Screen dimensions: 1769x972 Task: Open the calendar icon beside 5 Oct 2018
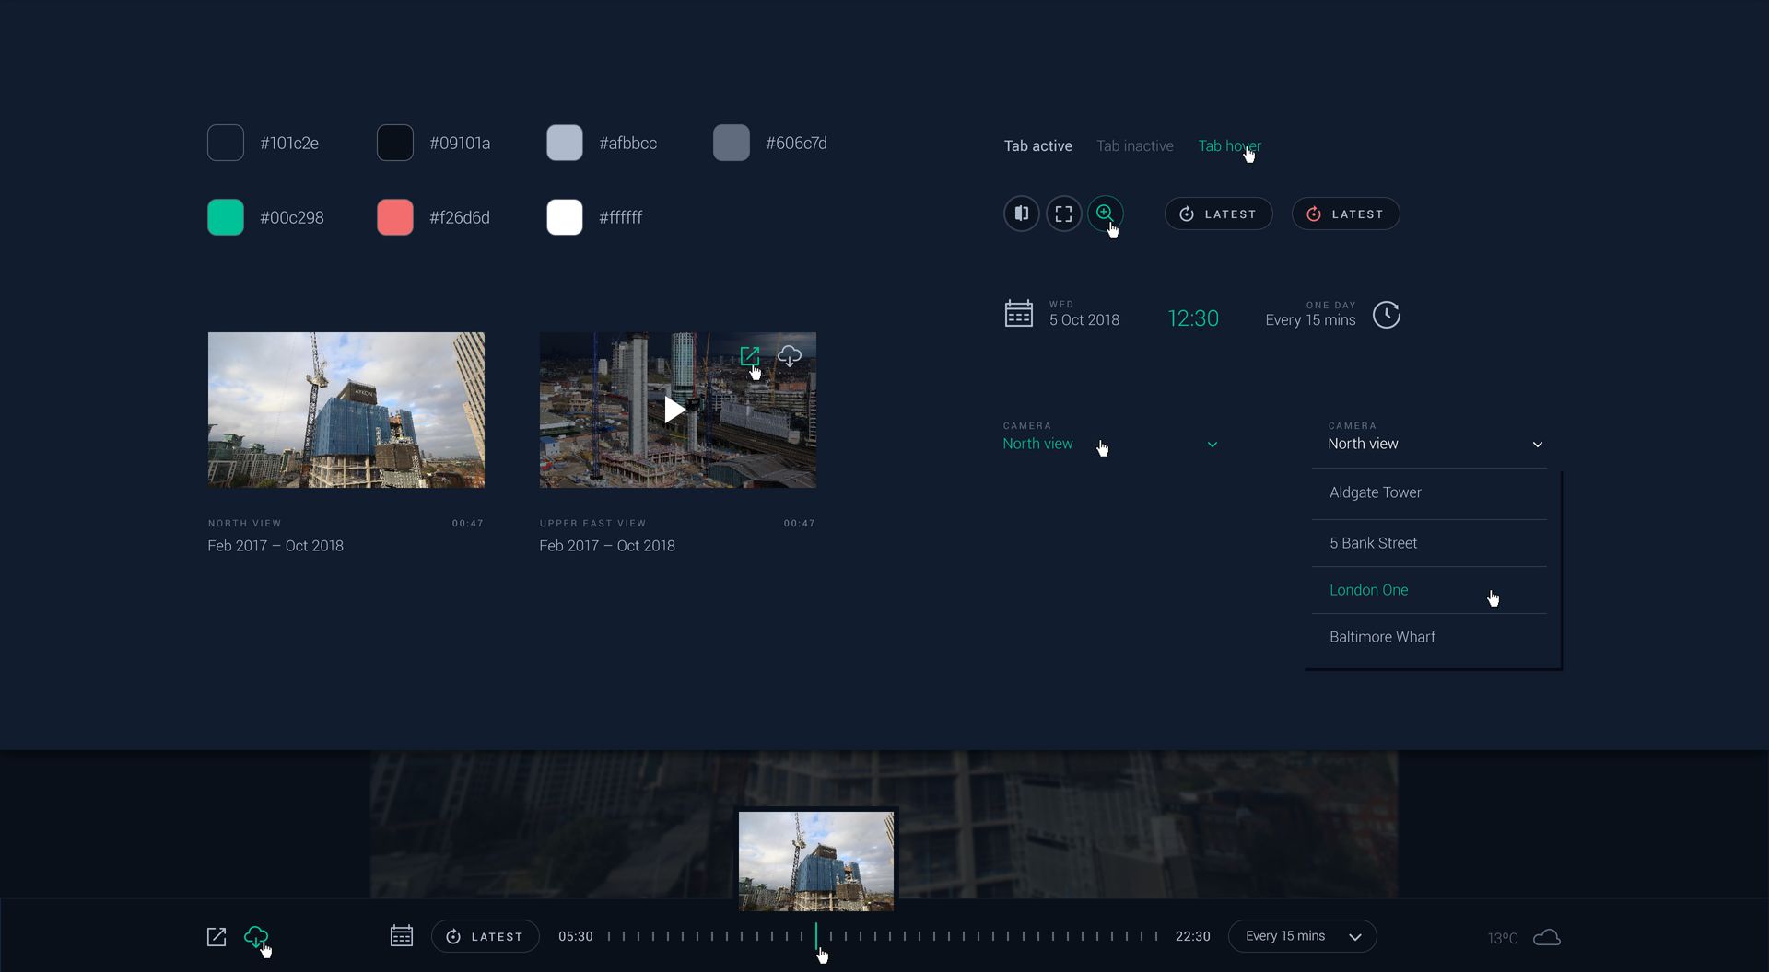pyautogui.click(x=1018, y=314)
